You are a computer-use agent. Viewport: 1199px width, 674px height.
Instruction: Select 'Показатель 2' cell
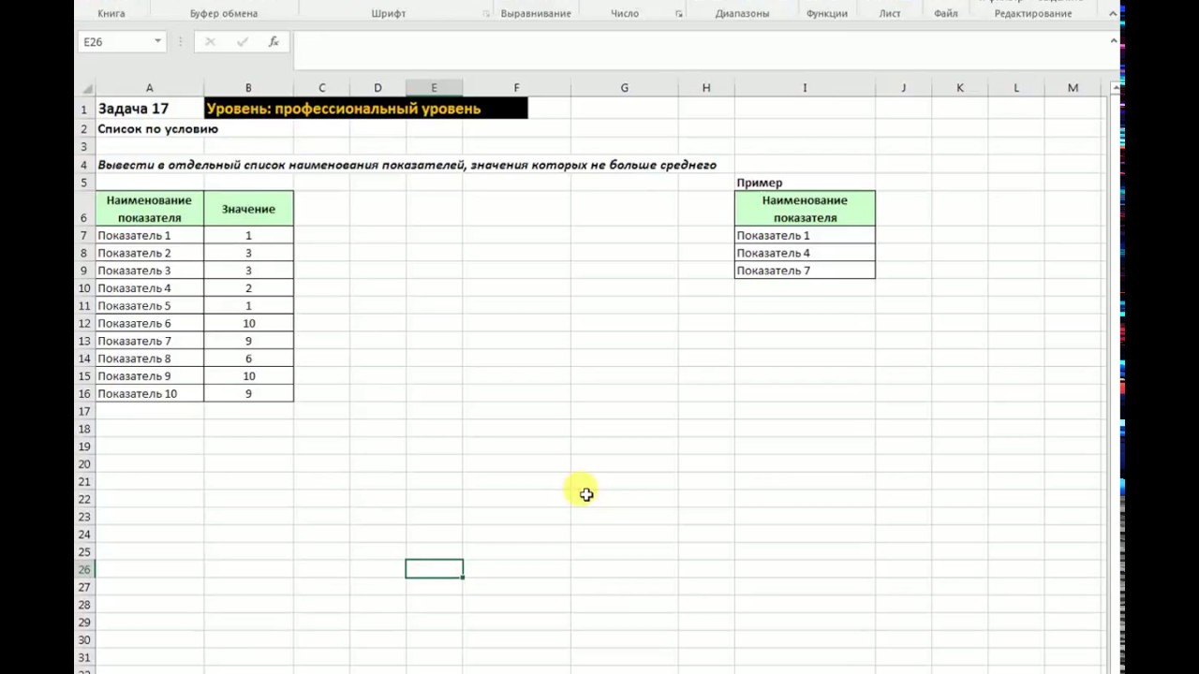[149, 253]
